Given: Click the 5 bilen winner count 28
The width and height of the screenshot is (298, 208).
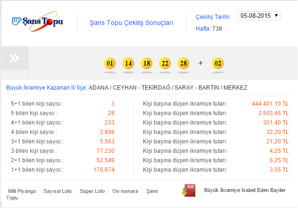Looking at the screenshot, I should click(111, 113).
